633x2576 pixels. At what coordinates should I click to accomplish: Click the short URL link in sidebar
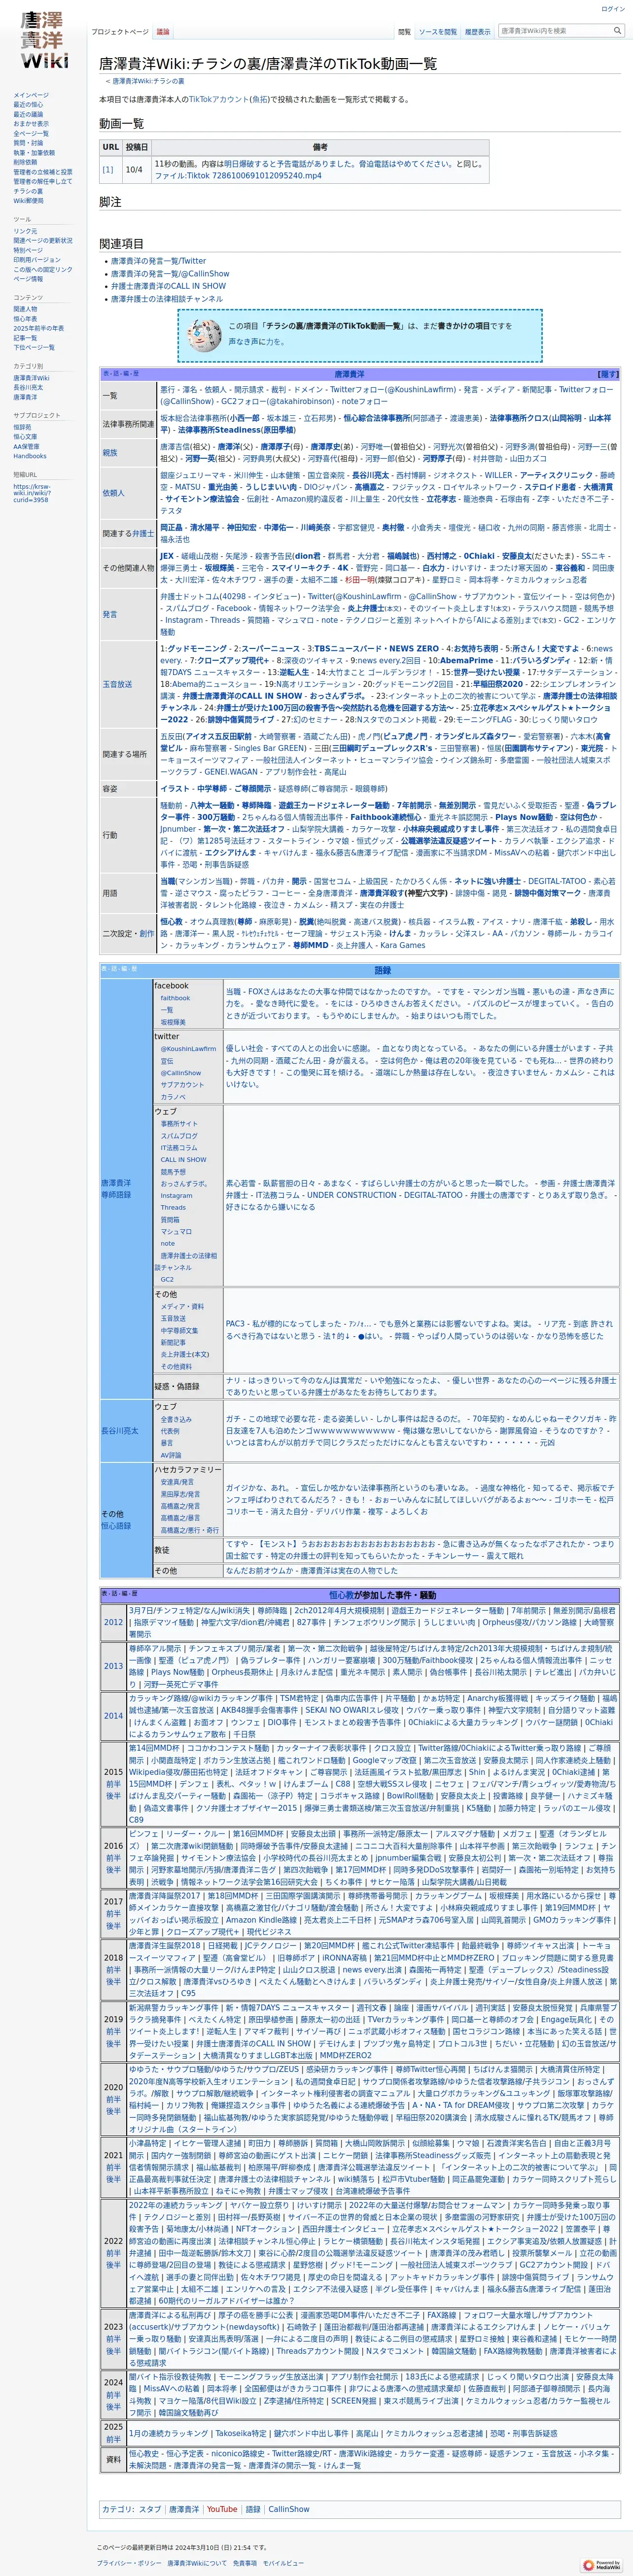[x=31, y=493]
